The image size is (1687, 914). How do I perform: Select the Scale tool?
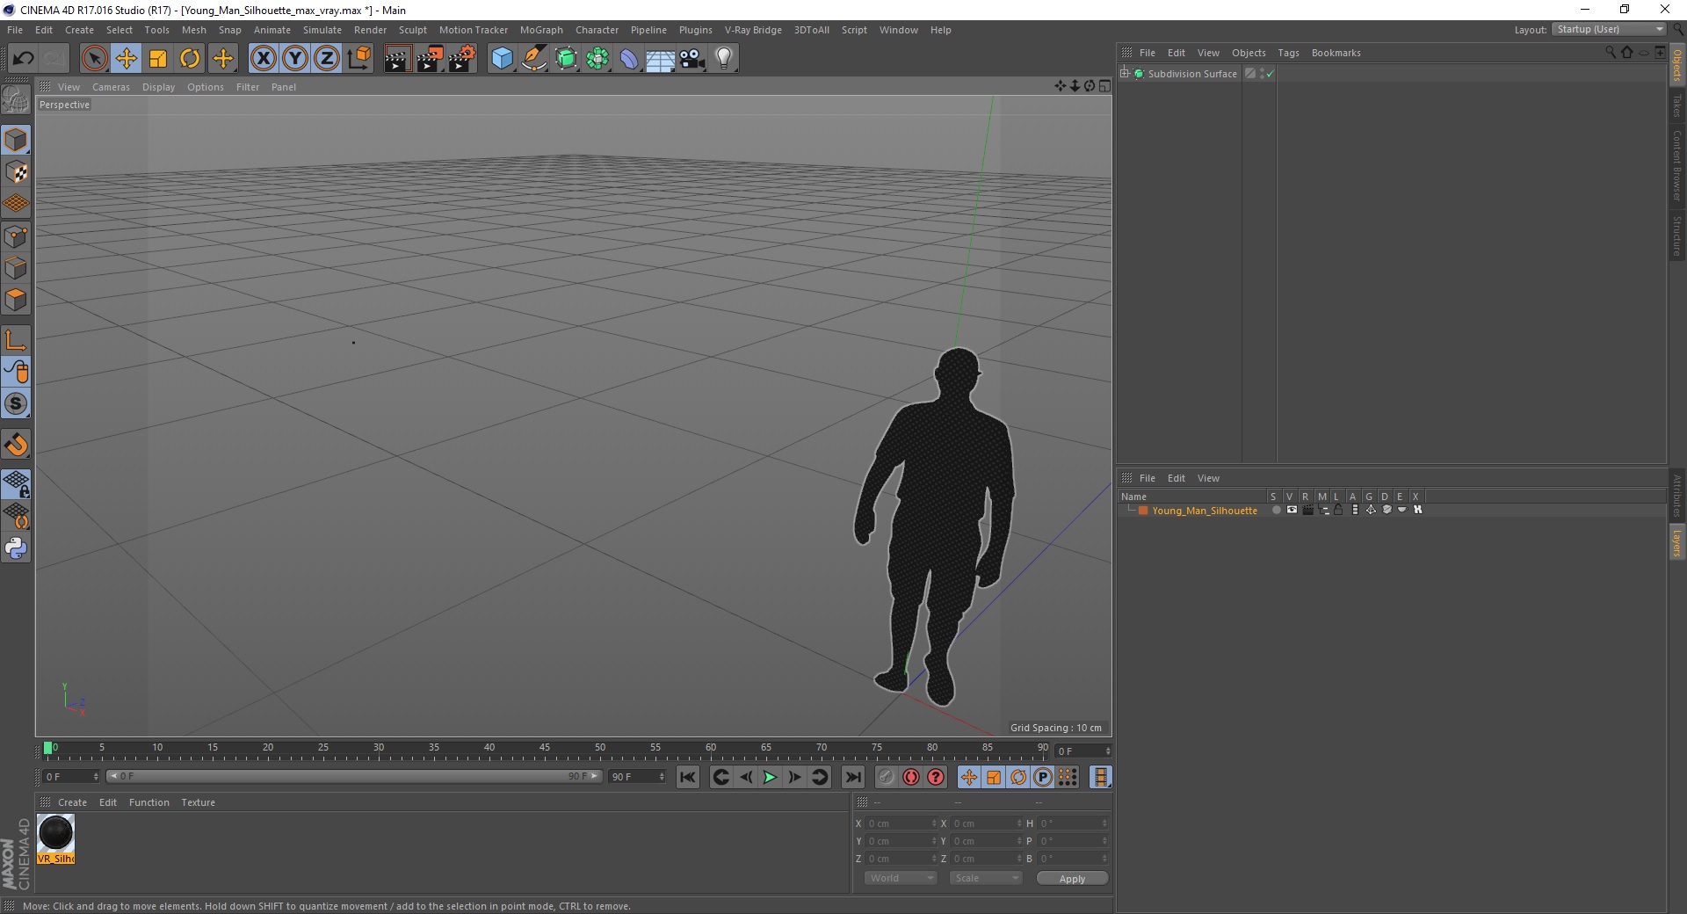click(158, 59)
